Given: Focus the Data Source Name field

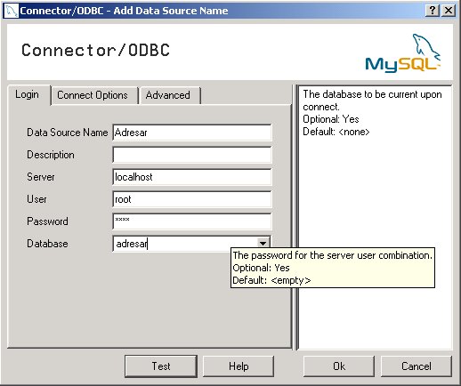Looking at the screenshot, I should click(192, 133).
